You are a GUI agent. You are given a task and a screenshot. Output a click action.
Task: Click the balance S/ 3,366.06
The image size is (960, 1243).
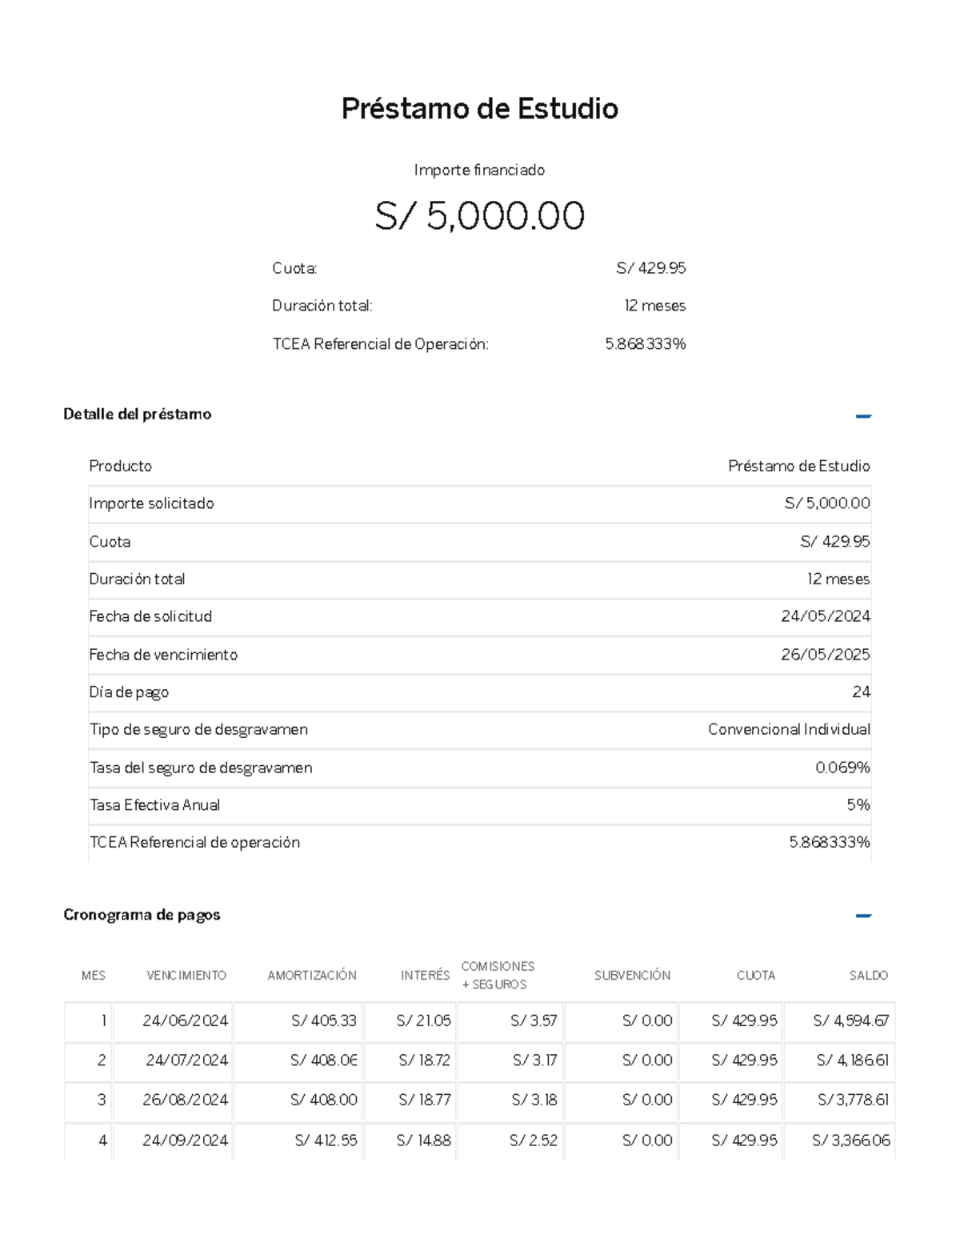click(x=851, y=1141)
